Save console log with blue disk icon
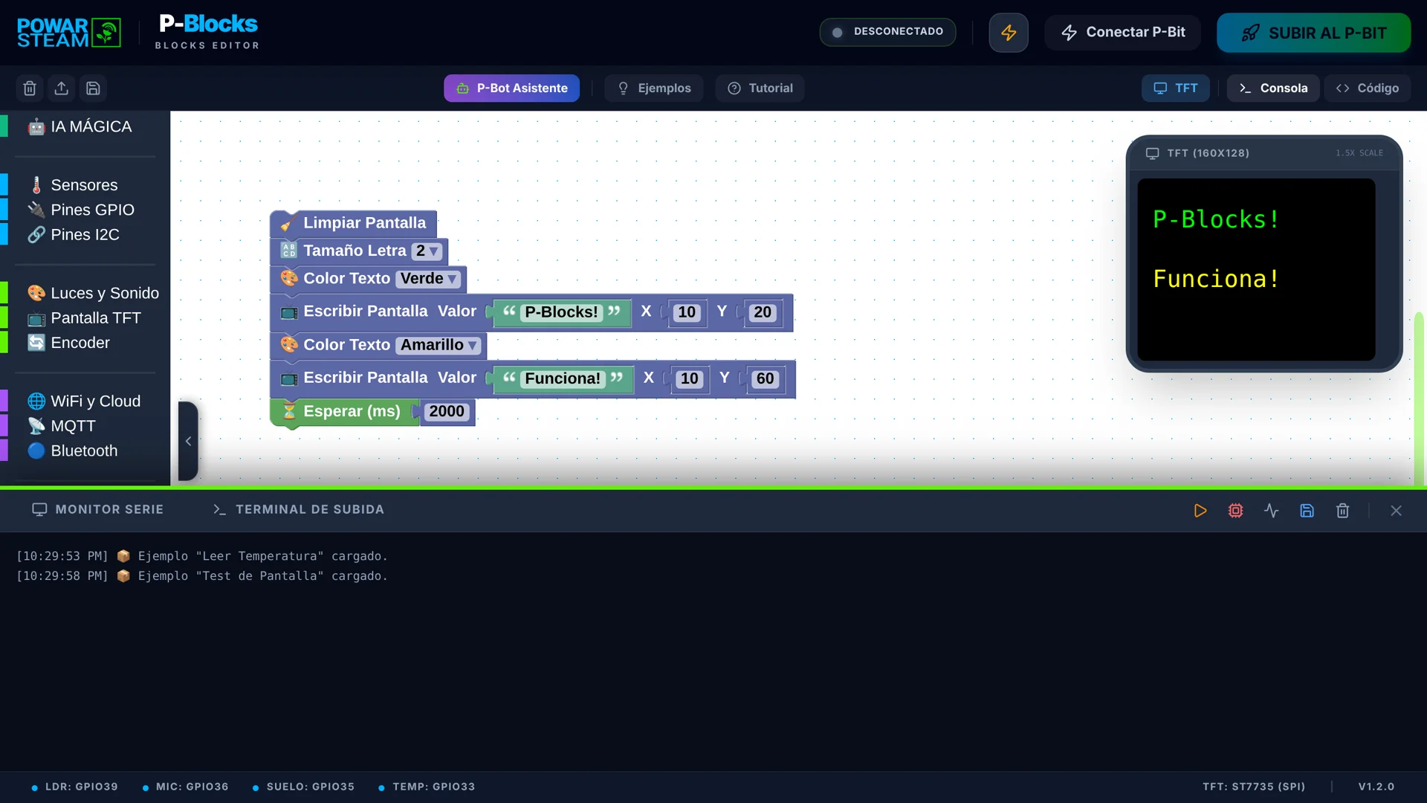The height and width of the screenshot is (803, 1427). (x=1307, y=511)
